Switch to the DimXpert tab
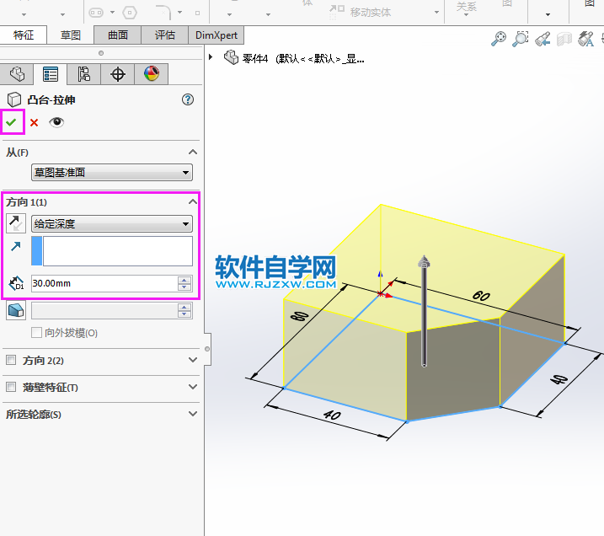This screenshot has height=536, width=604. [x=216, y=35]
